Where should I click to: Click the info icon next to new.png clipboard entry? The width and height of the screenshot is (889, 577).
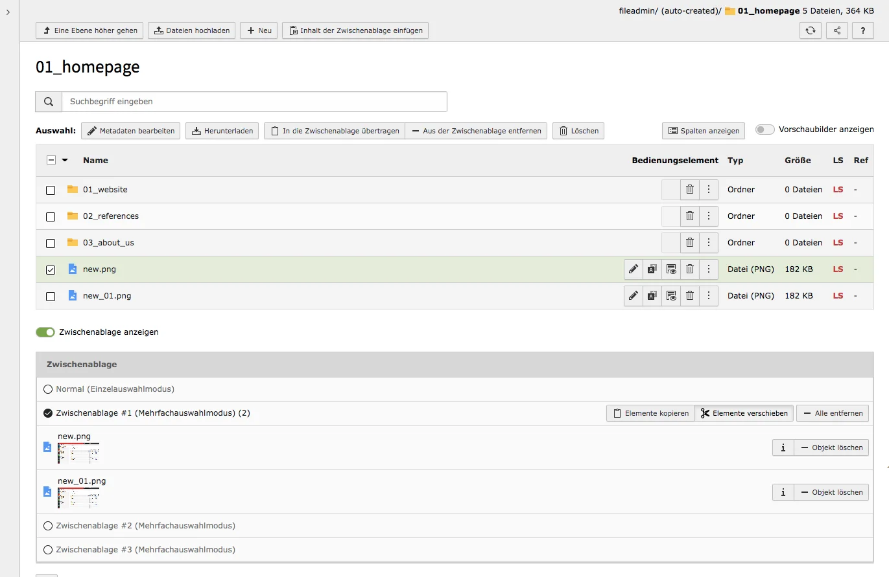tap(782, 447)
